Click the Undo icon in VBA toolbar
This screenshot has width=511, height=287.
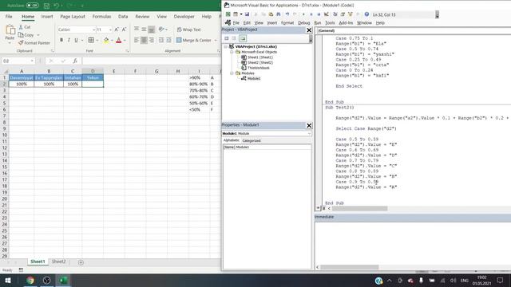tap(287, 14)
